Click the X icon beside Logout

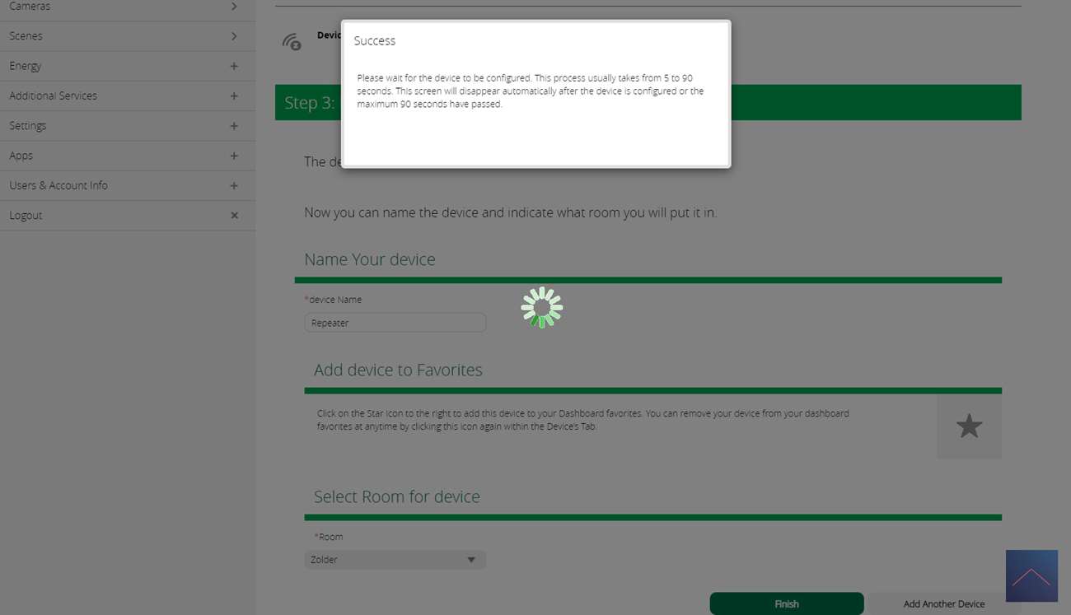[x=234, y=216]
